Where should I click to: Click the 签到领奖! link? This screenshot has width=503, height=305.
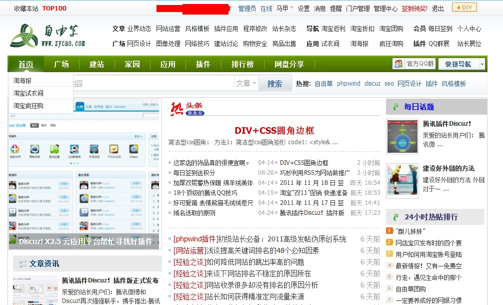tap(414, 9)
